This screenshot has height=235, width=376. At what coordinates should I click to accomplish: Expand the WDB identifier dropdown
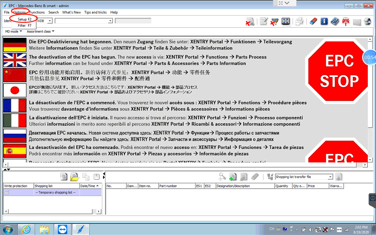pos(49,21)
